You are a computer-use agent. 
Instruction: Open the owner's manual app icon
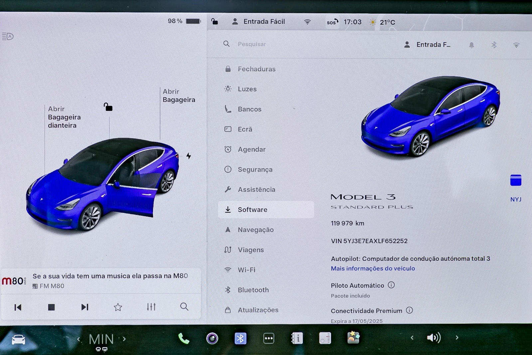pyautogui.click(x=297, y=338)
